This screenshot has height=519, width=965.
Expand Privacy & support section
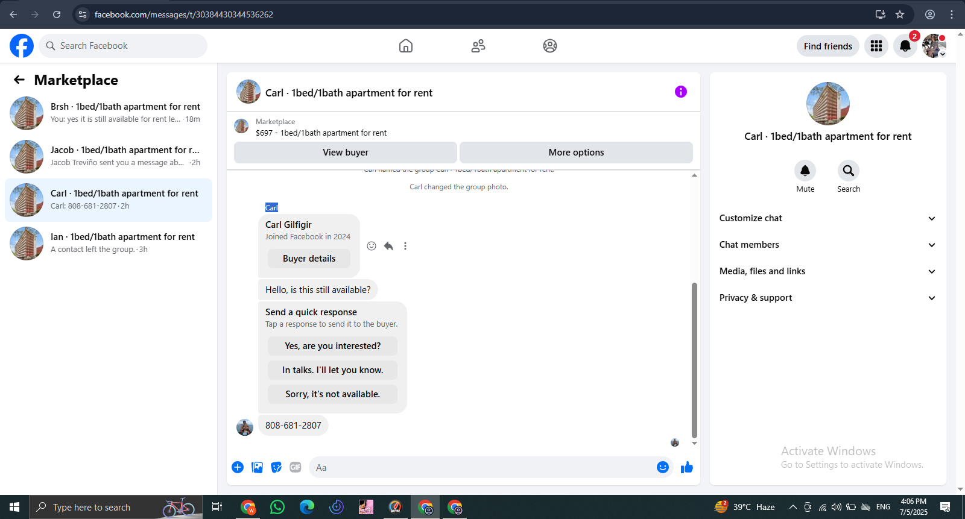827,298
